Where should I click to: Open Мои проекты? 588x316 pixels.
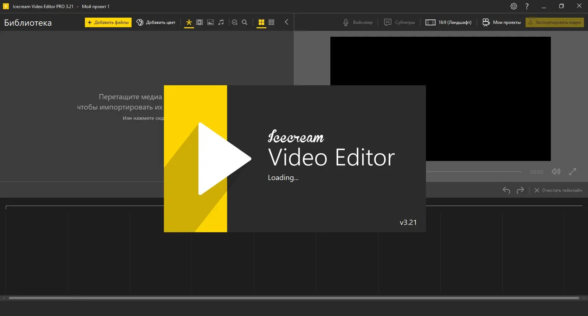tap(502, 22)
